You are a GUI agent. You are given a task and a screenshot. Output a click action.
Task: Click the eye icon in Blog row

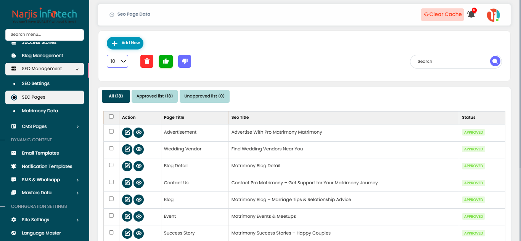tap(139, 200)
